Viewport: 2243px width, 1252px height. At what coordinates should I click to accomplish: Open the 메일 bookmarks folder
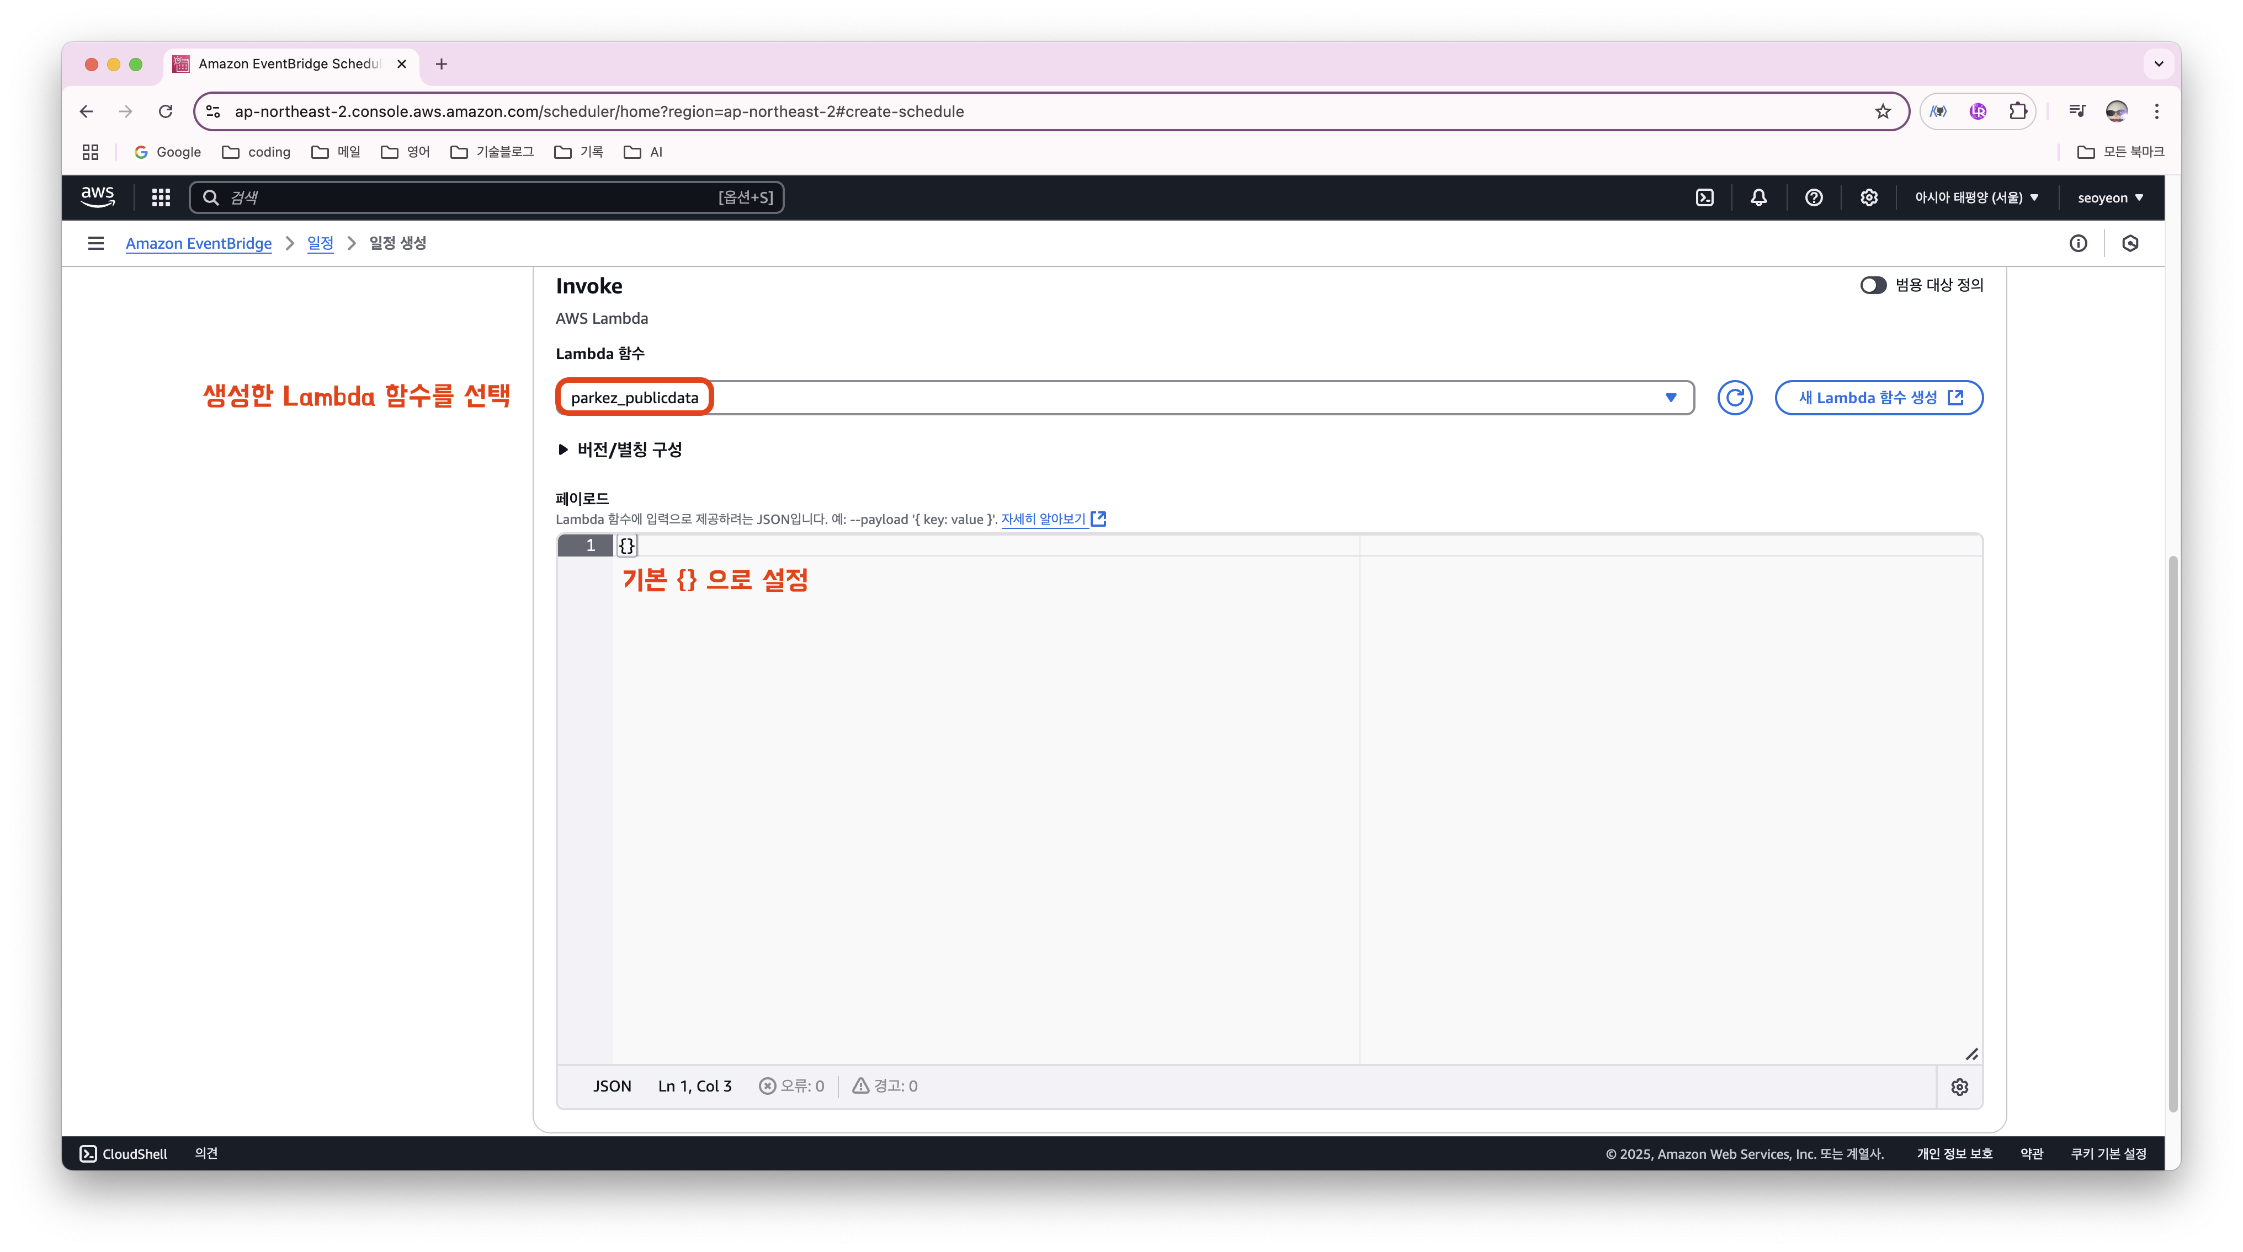(x=336, y=152)
